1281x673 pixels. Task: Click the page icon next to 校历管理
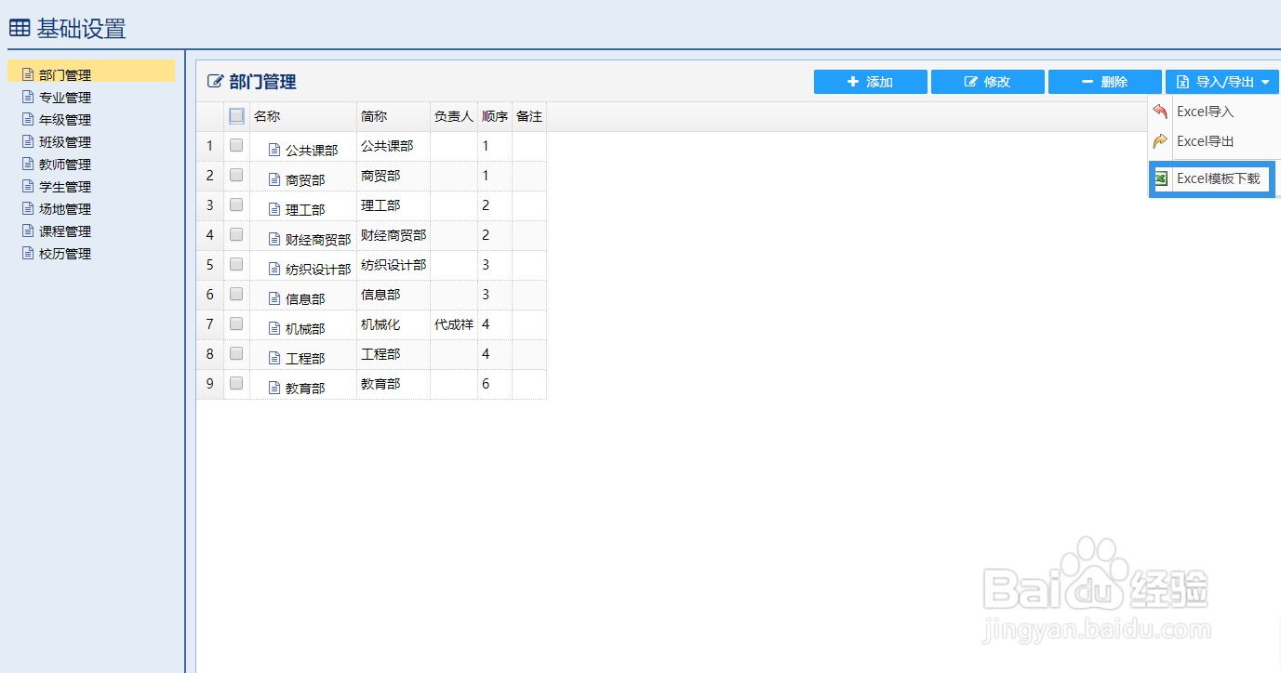coord(27,253)
